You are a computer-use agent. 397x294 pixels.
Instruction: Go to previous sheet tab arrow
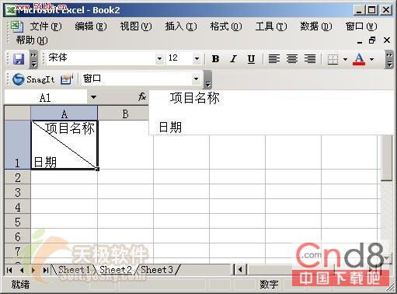pos(22,270)
